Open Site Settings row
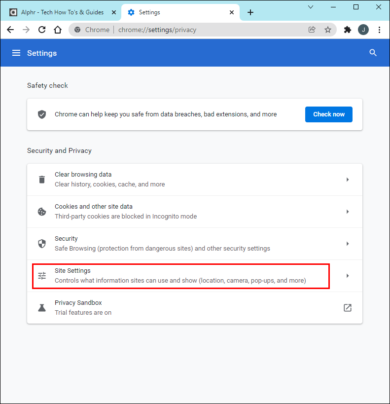Image resolution: width=390 pixels, height=404 pixels. (x=180, y=276)
